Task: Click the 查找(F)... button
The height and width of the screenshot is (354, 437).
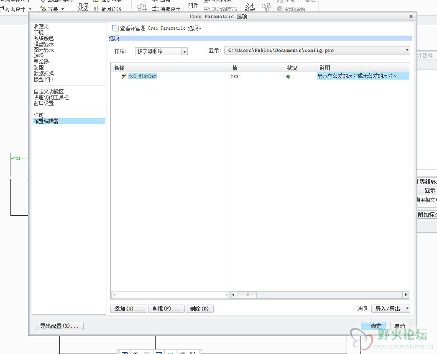Action: pos(166,309)
